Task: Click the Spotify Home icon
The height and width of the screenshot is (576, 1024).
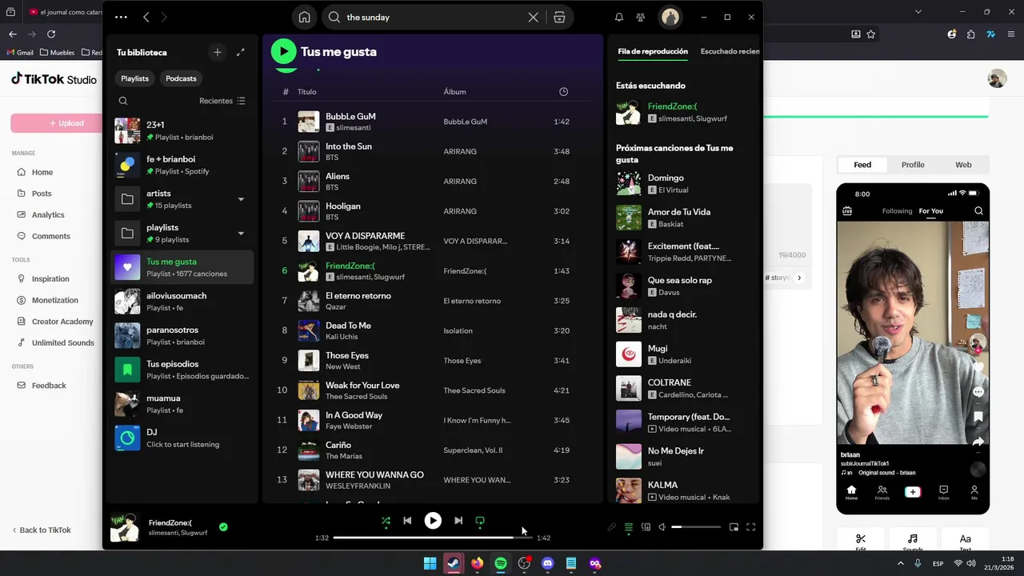Action: (304, 17)
